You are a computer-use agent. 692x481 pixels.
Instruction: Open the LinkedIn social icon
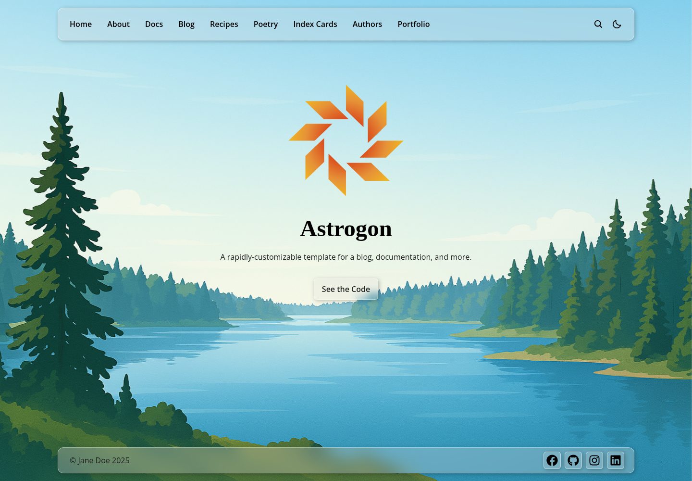[616, 460]
